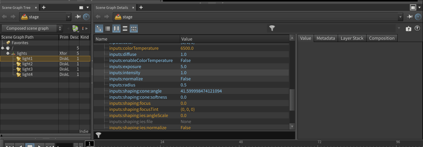Select light3 prim in tree
423x147 pixels.
(27, 69)
